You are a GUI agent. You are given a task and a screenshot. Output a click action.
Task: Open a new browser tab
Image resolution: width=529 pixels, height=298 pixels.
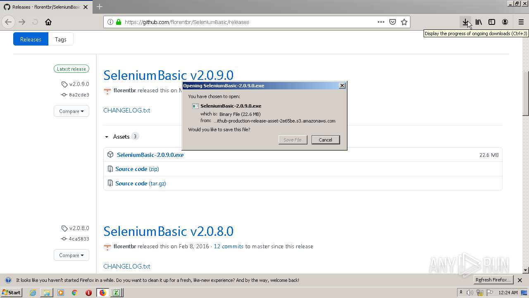100,7
